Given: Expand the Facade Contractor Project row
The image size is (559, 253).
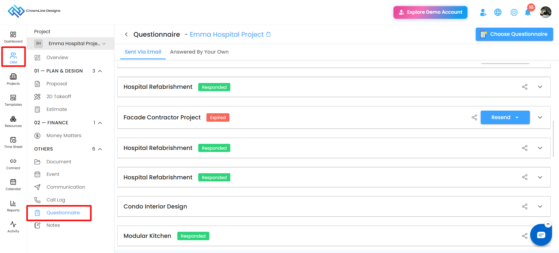Looking at the screenshot, I should pos(540,117).
